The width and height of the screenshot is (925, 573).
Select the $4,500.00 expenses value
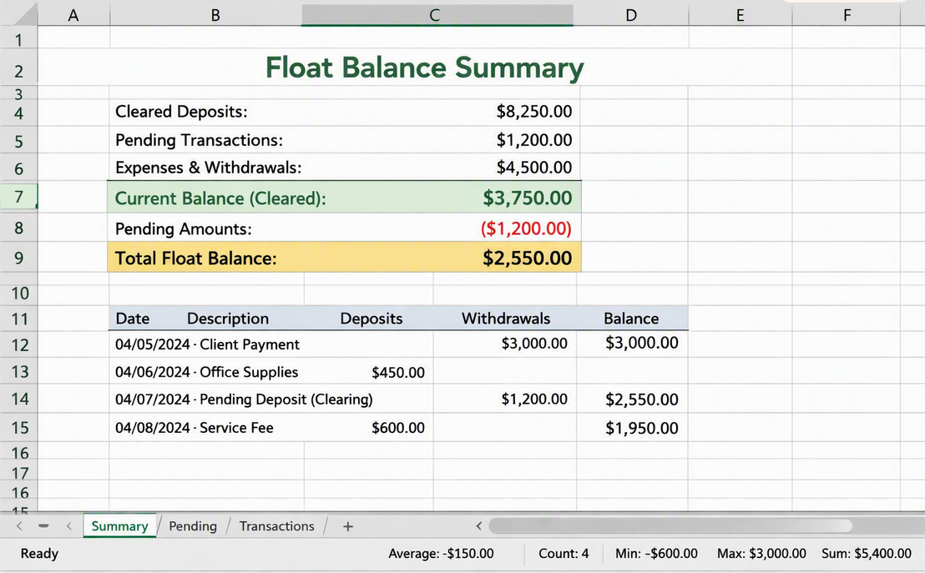click(x=534, y=168)
